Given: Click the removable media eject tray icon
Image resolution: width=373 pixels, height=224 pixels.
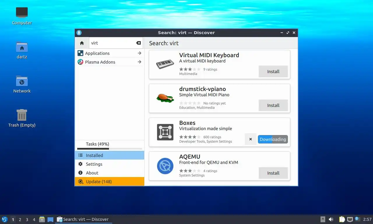Looking at the screenshot, I should pyautogui.click(x=323, y=219).
